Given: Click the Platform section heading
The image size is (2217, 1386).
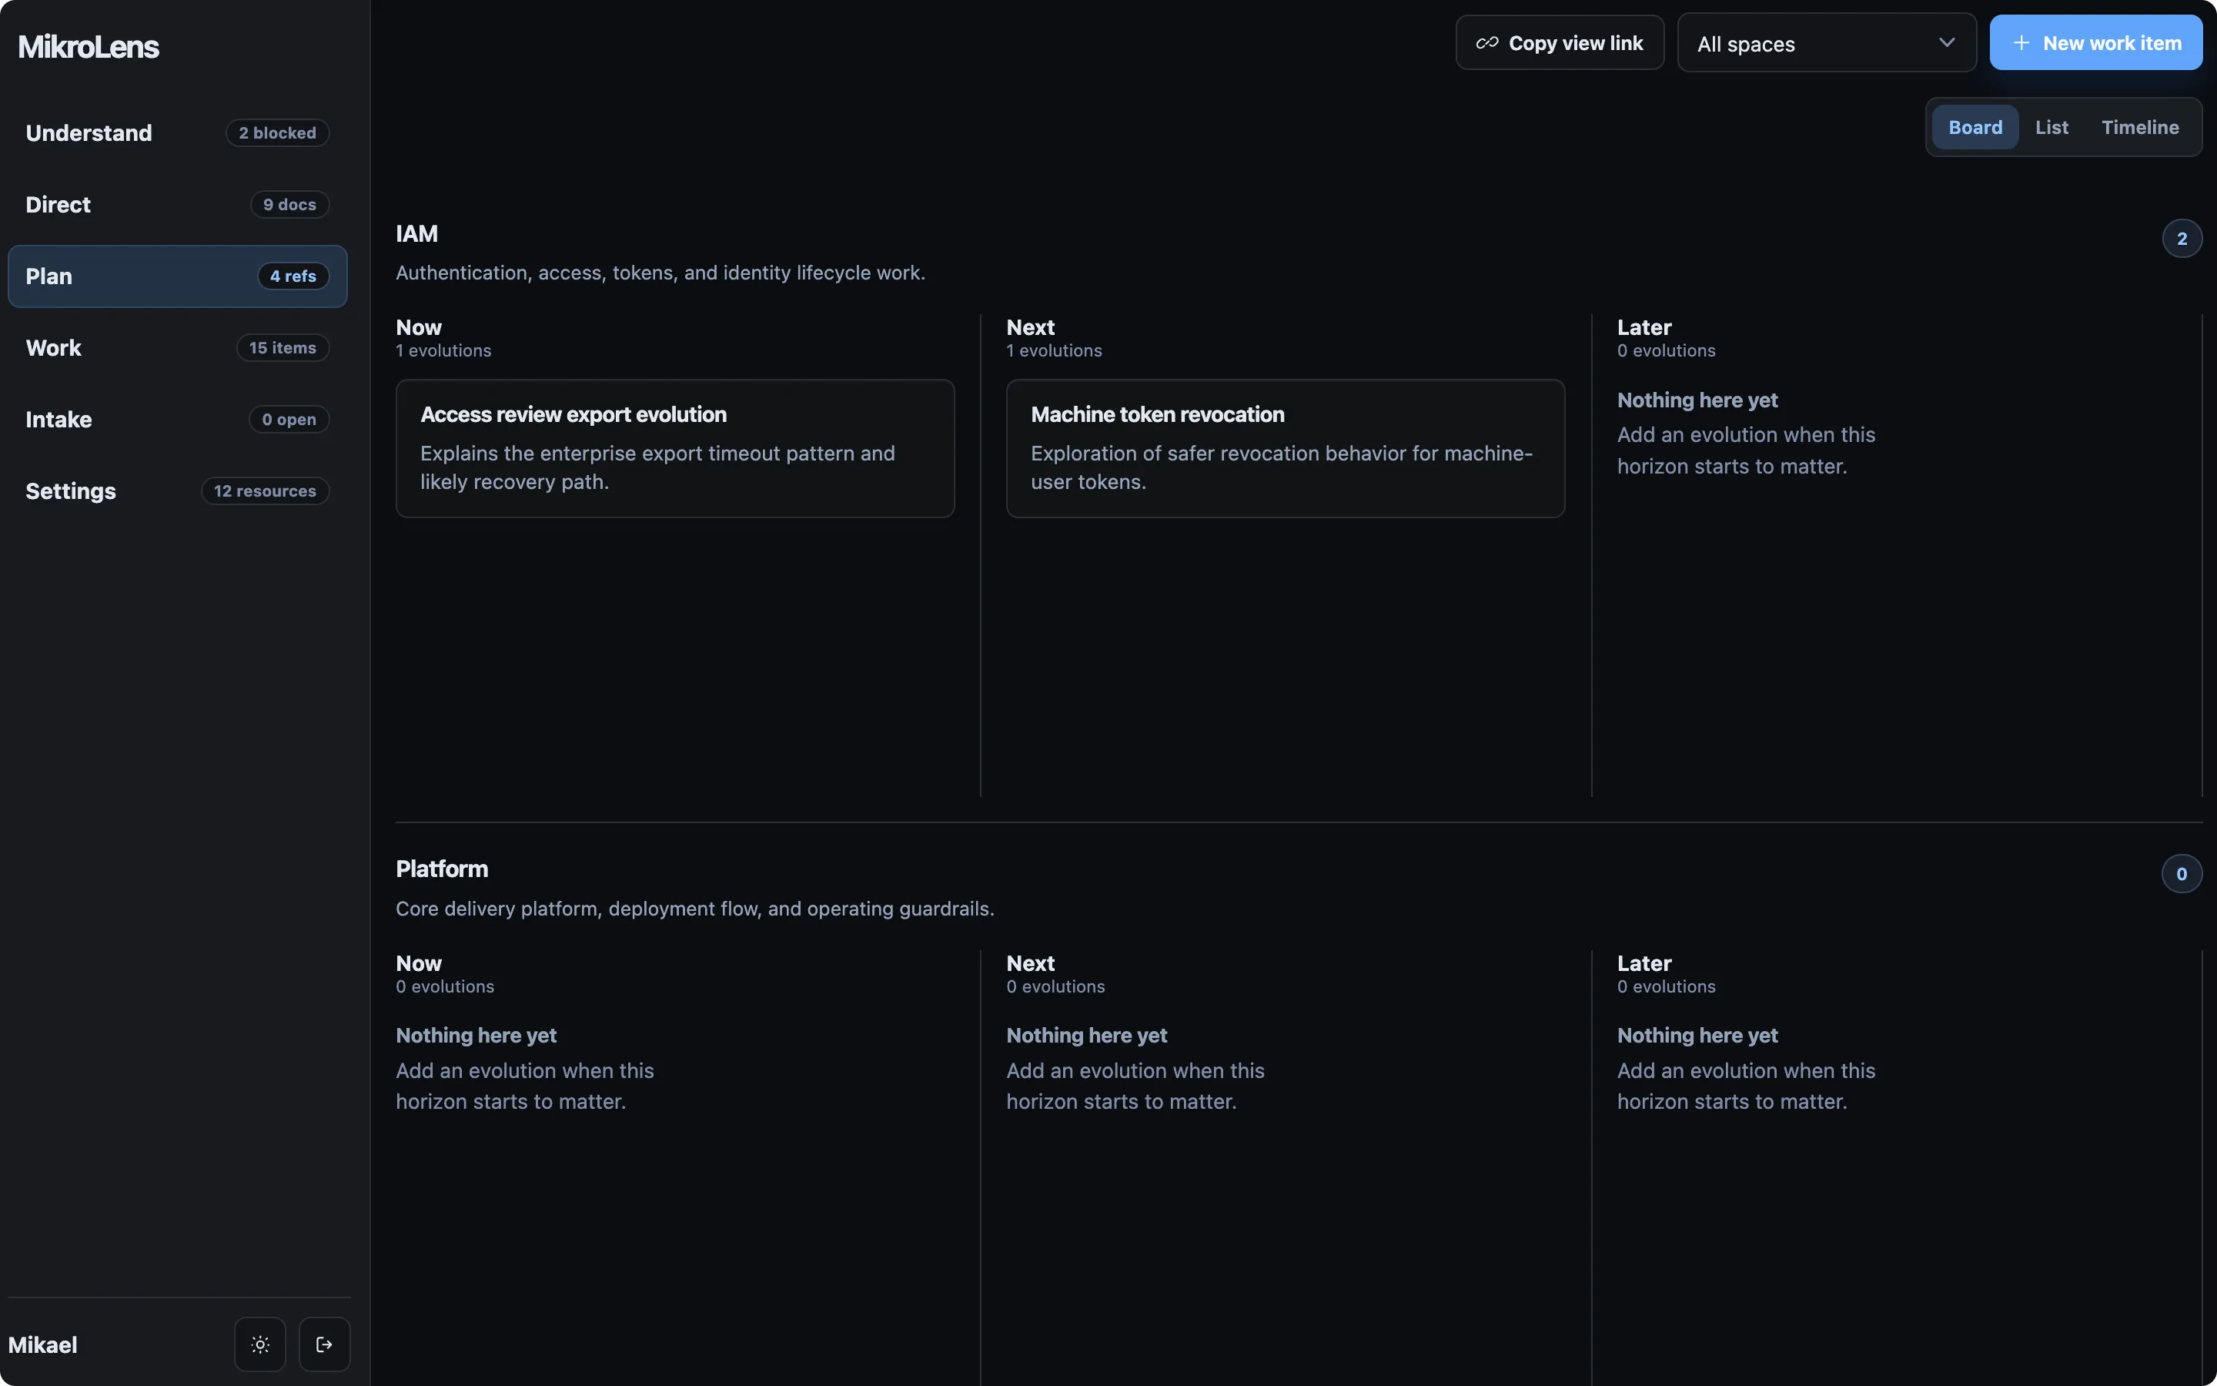Looking at the screenshot, I should click(x=442, y=869).
